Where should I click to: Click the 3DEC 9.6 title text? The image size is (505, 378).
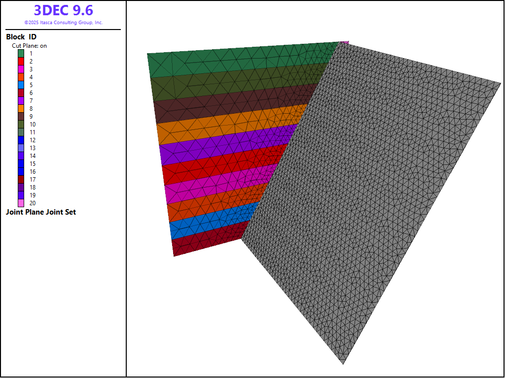click(63, 10)
